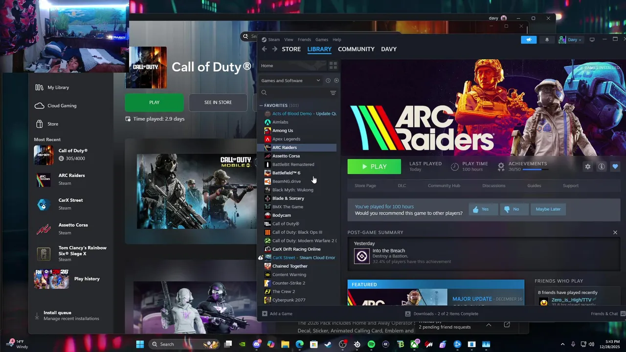The image size is (626, 352).
Task: Open the DAVY profile tab
Action: 389,49
